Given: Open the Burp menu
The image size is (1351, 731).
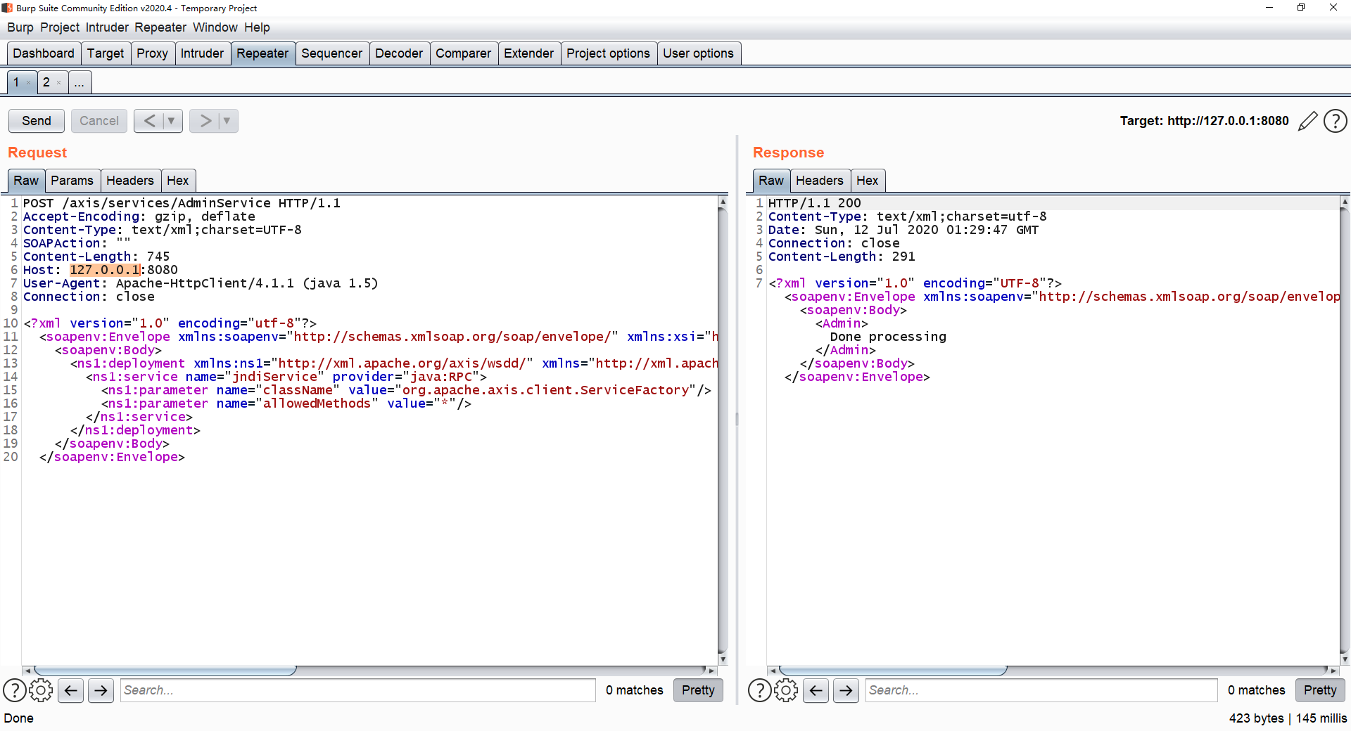Looking at the screenshot, I should (20, 27).
